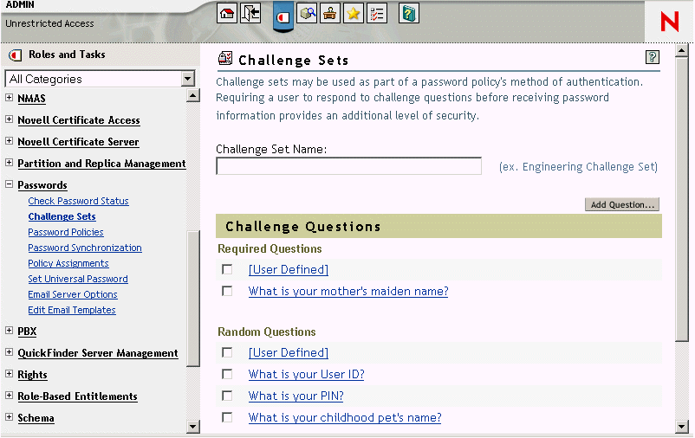The height and width of the screenshot is (438, 695).
Task: Click the help question mark beside Challenge Sets
Action: coord(653,58)
